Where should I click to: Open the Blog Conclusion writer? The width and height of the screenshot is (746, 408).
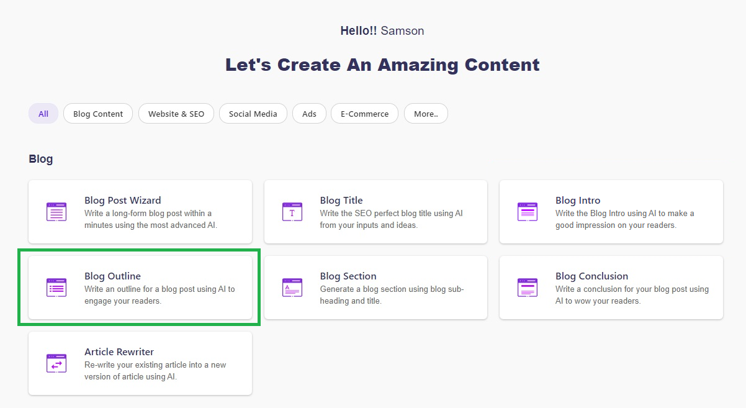coord(611,287)
